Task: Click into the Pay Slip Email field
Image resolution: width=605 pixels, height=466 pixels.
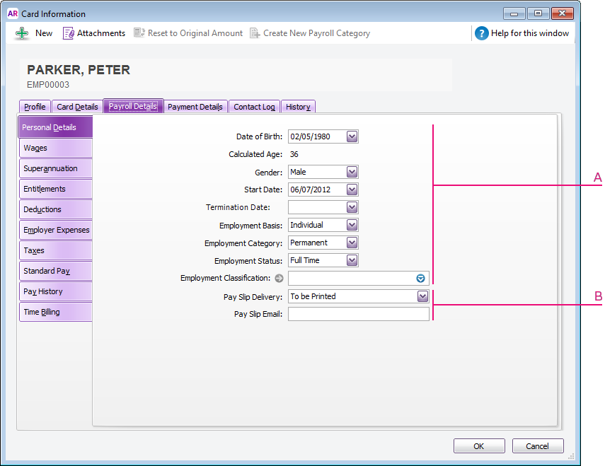Action: point(358,314)
